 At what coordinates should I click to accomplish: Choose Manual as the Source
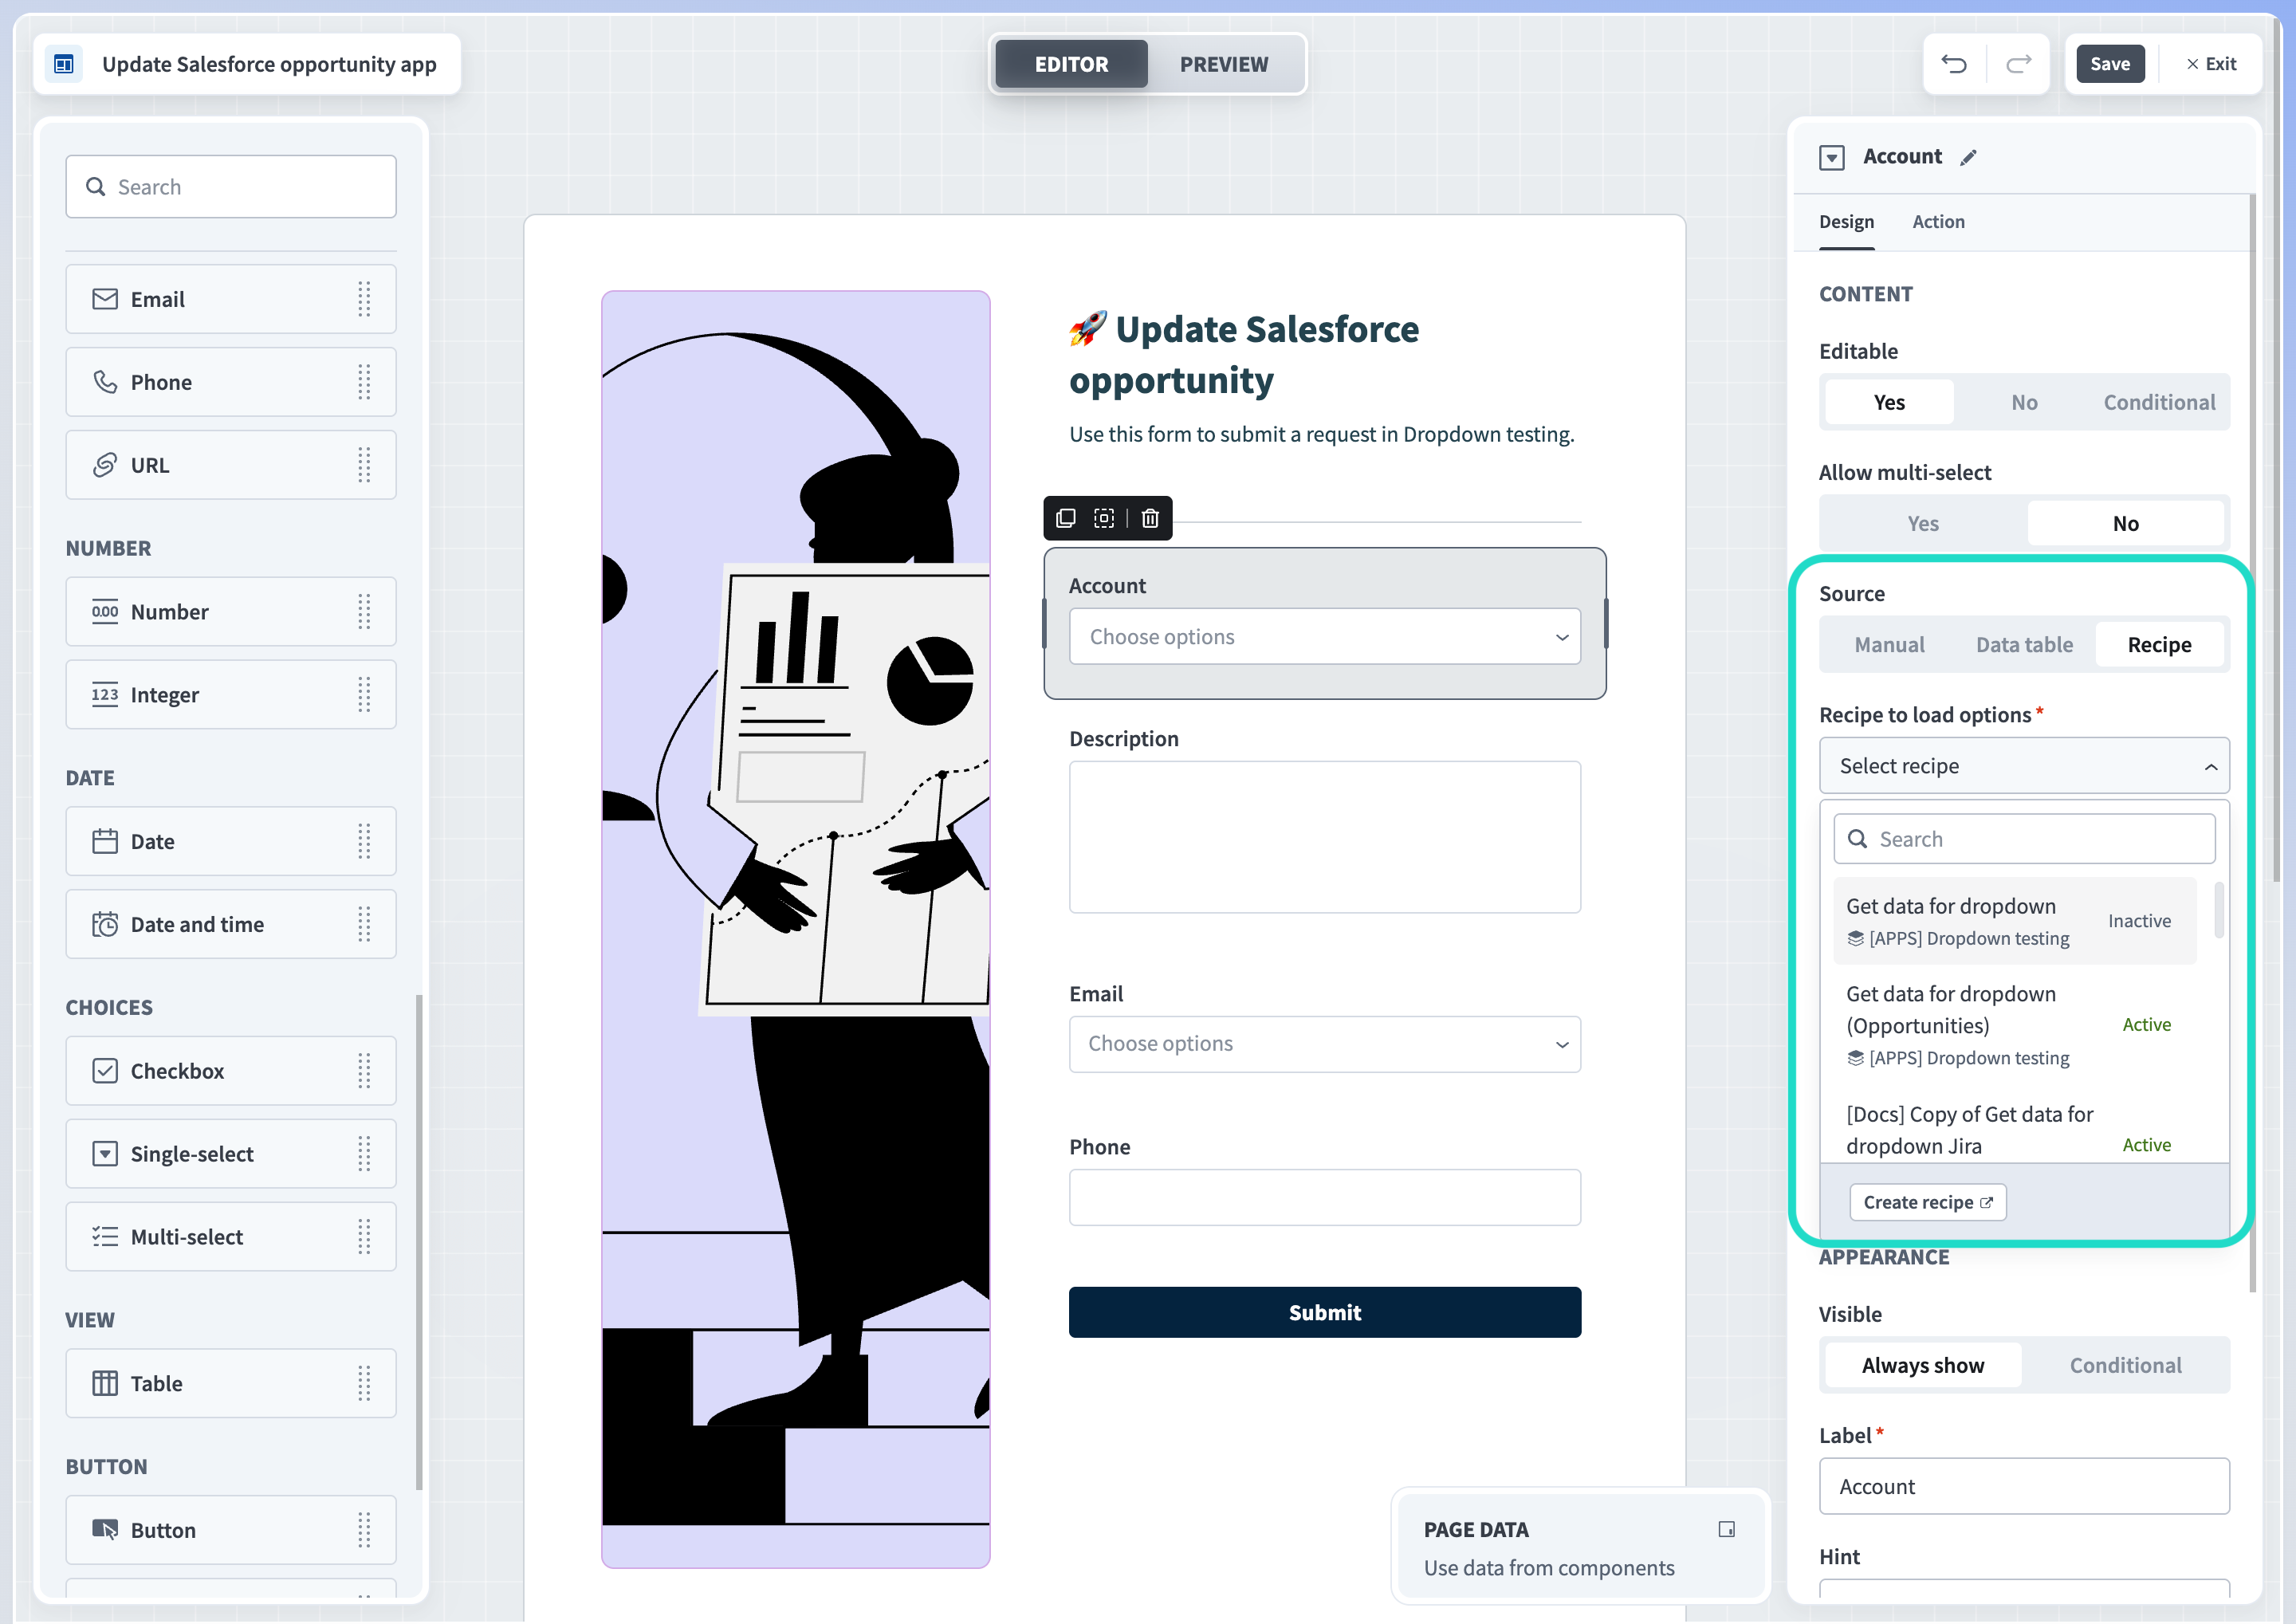pyautogui.click(x=1889, y=645)
